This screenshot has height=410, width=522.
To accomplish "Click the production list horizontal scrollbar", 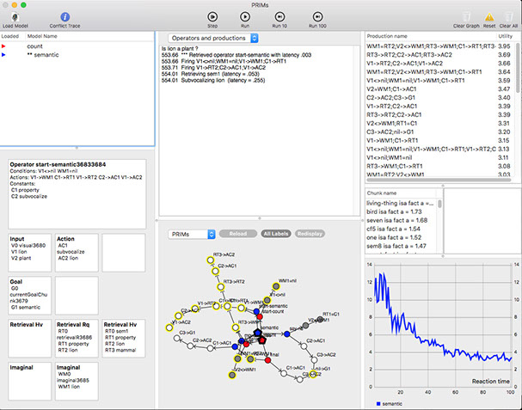I will click(x=439, y=180).
